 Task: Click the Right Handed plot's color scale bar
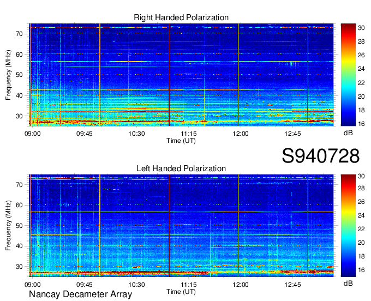(x=348, y=75)
